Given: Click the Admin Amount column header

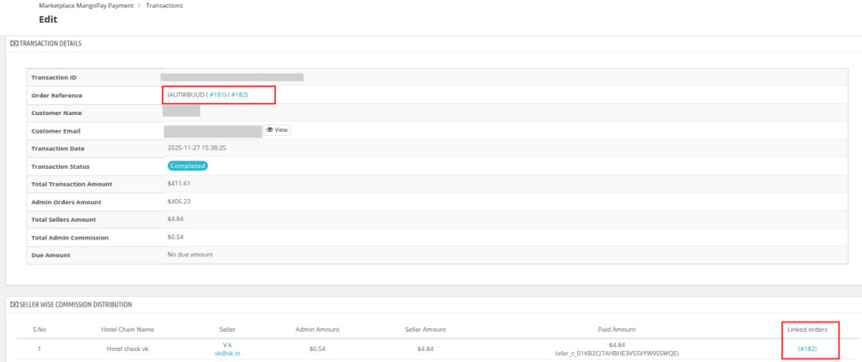Looking at the screenshot, I should pyautogui.click(x=317, y=329).
